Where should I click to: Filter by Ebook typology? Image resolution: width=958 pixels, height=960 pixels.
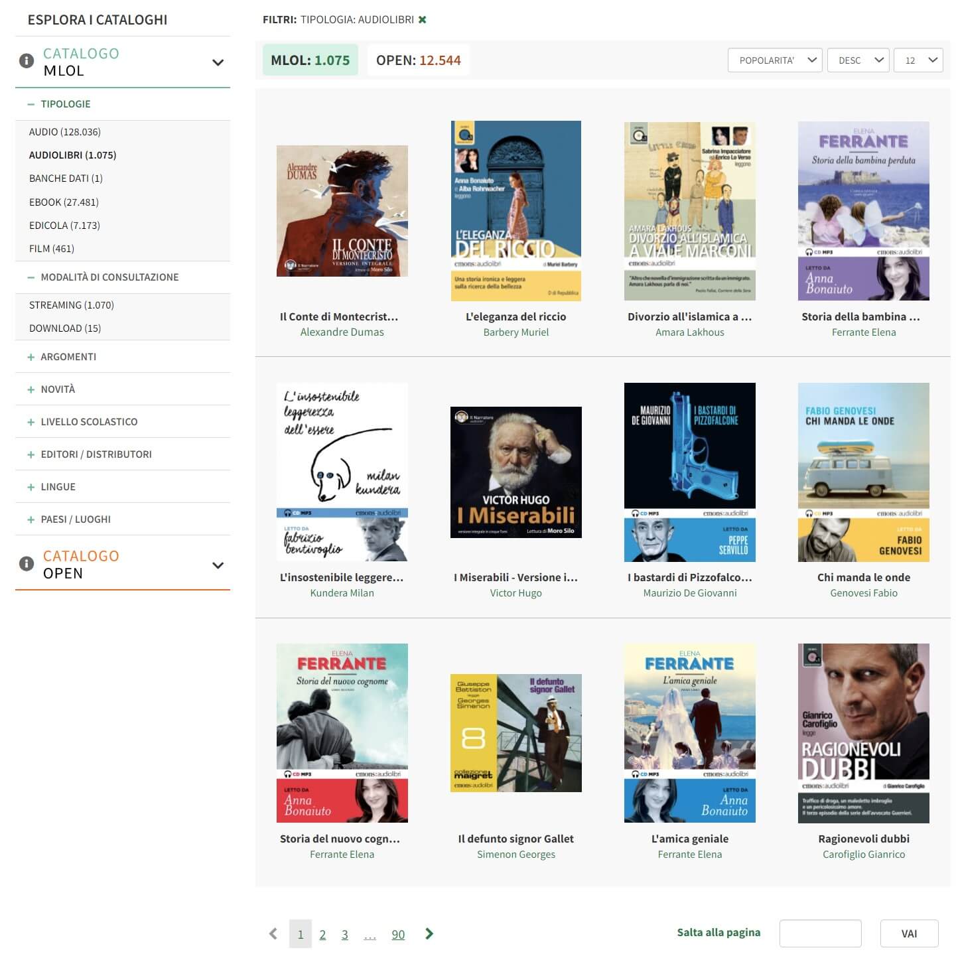pyautogui.click(x=64, y=202)
